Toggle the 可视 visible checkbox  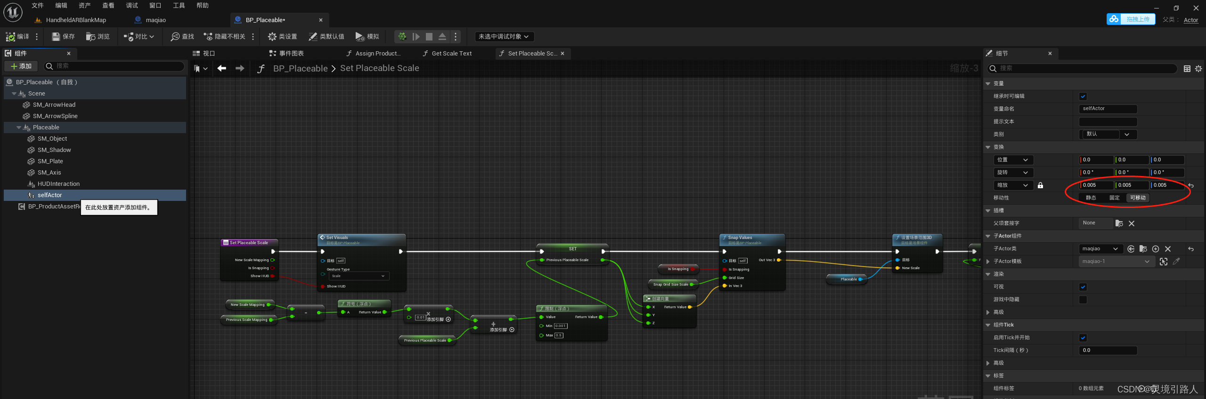click(1083, 287)
